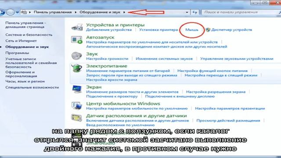Click the Power Options battery icon
The height and width of the screenshot is (158, 281).
[x=77, y=68]
